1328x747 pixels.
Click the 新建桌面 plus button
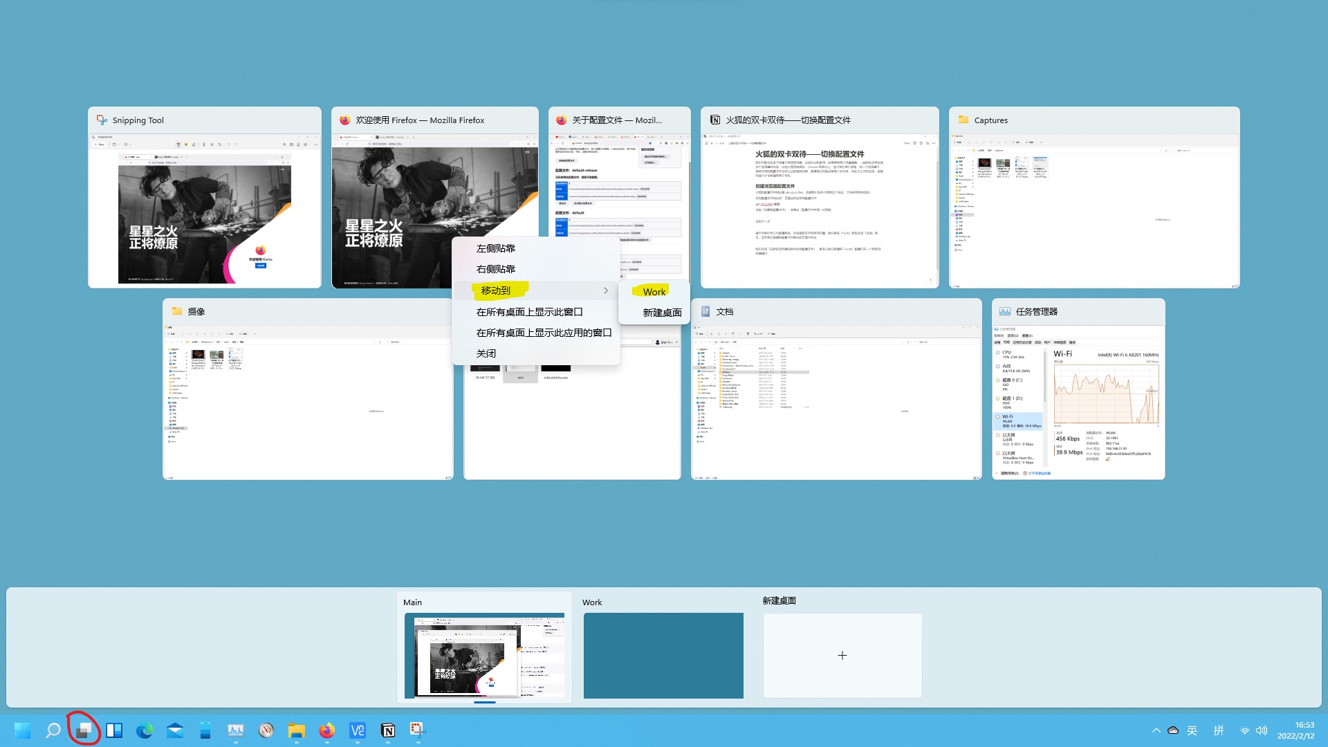click(x=842, y=655)
